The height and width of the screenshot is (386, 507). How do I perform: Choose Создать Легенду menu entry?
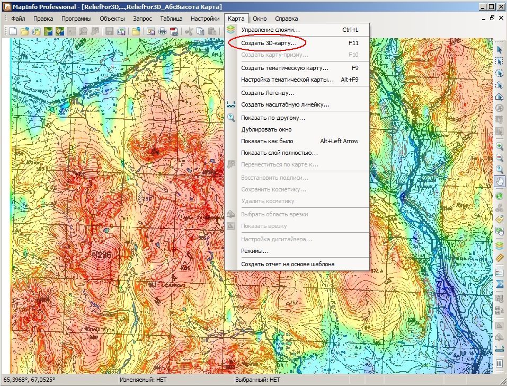pyautogui.click(x=297, y=93)
